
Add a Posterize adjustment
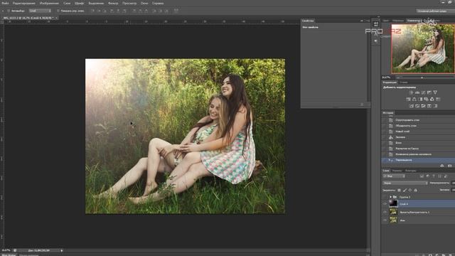click(417, 106)
